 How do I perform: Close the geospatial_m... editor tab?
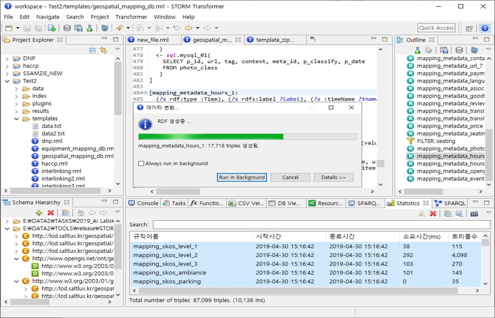point(238,40)
